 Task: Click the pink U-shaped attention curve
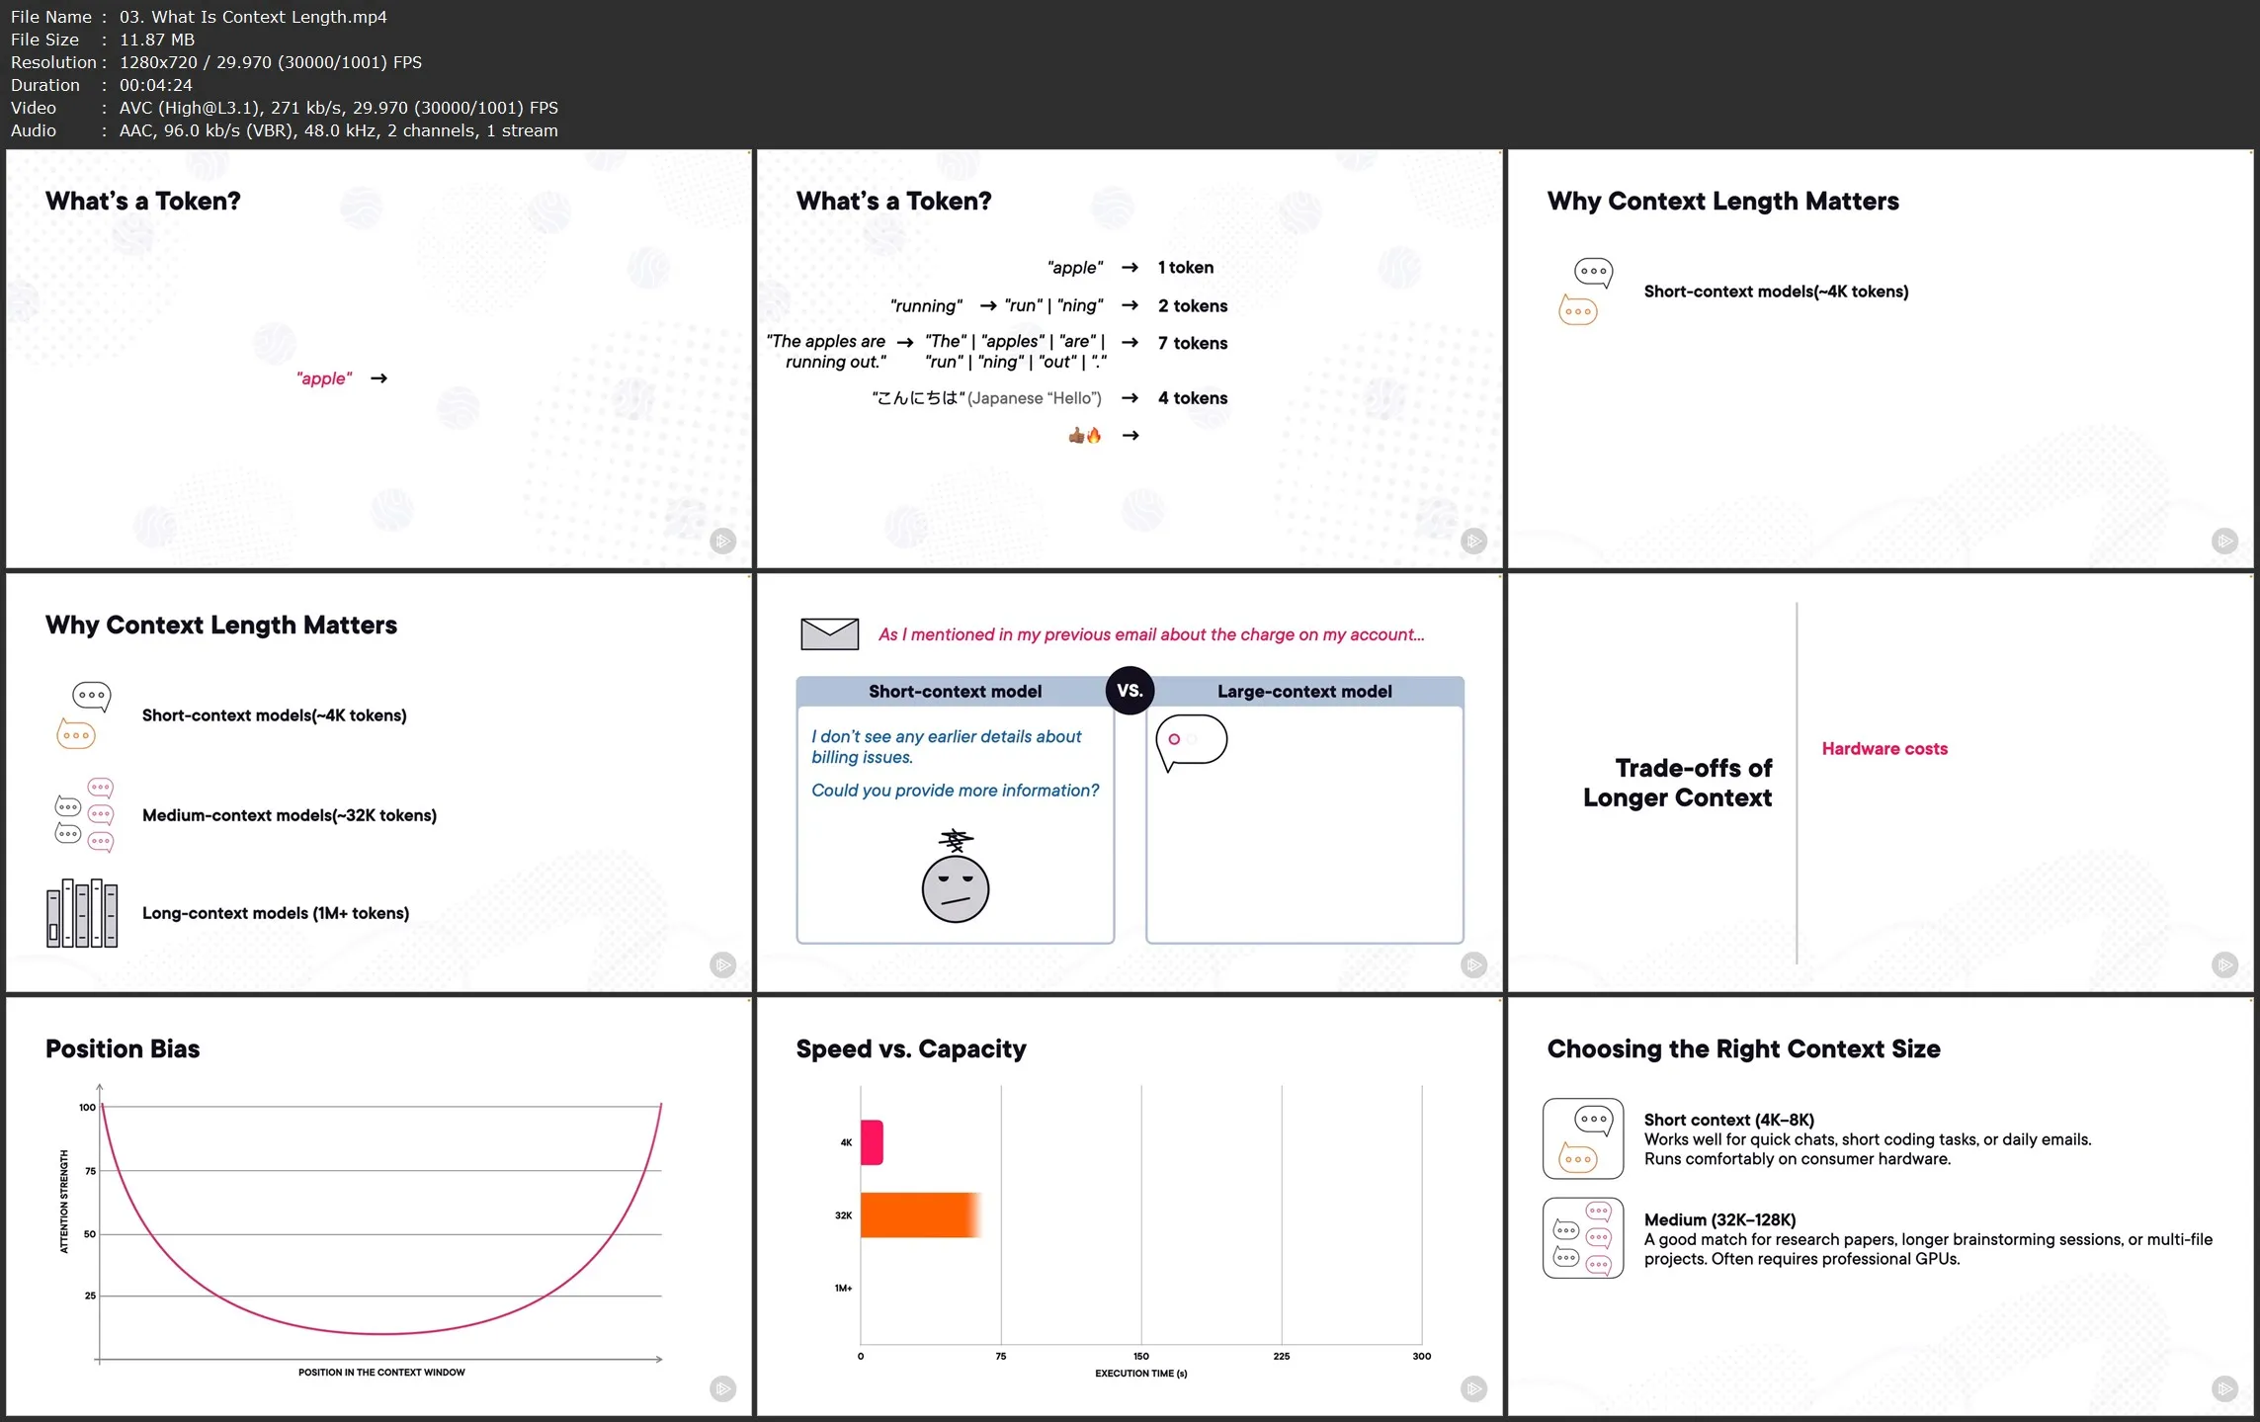(x=380, y=1334)
